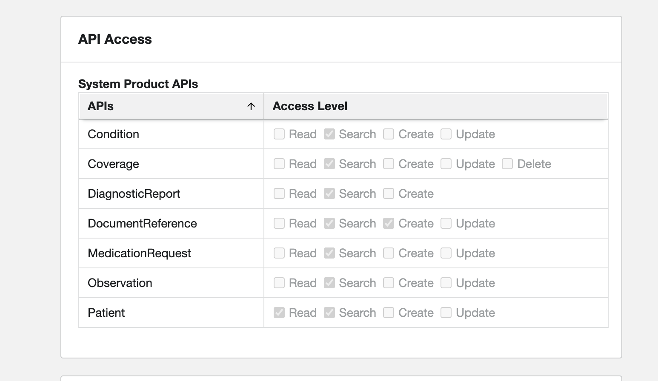Enable Observation Create checkbox
658x381 pixels.
point(389,283)
